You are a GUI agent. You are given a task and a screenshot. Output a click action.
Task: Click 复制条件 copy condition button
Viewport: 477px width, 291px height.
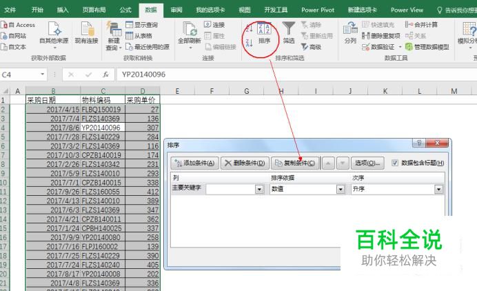pyautogui.click(x=295, y=163)
